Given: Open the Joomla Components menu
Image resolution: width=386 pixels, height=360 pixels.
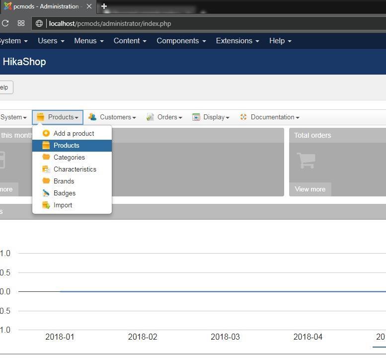Looking at the screenshot, I should tap(181, 41).
